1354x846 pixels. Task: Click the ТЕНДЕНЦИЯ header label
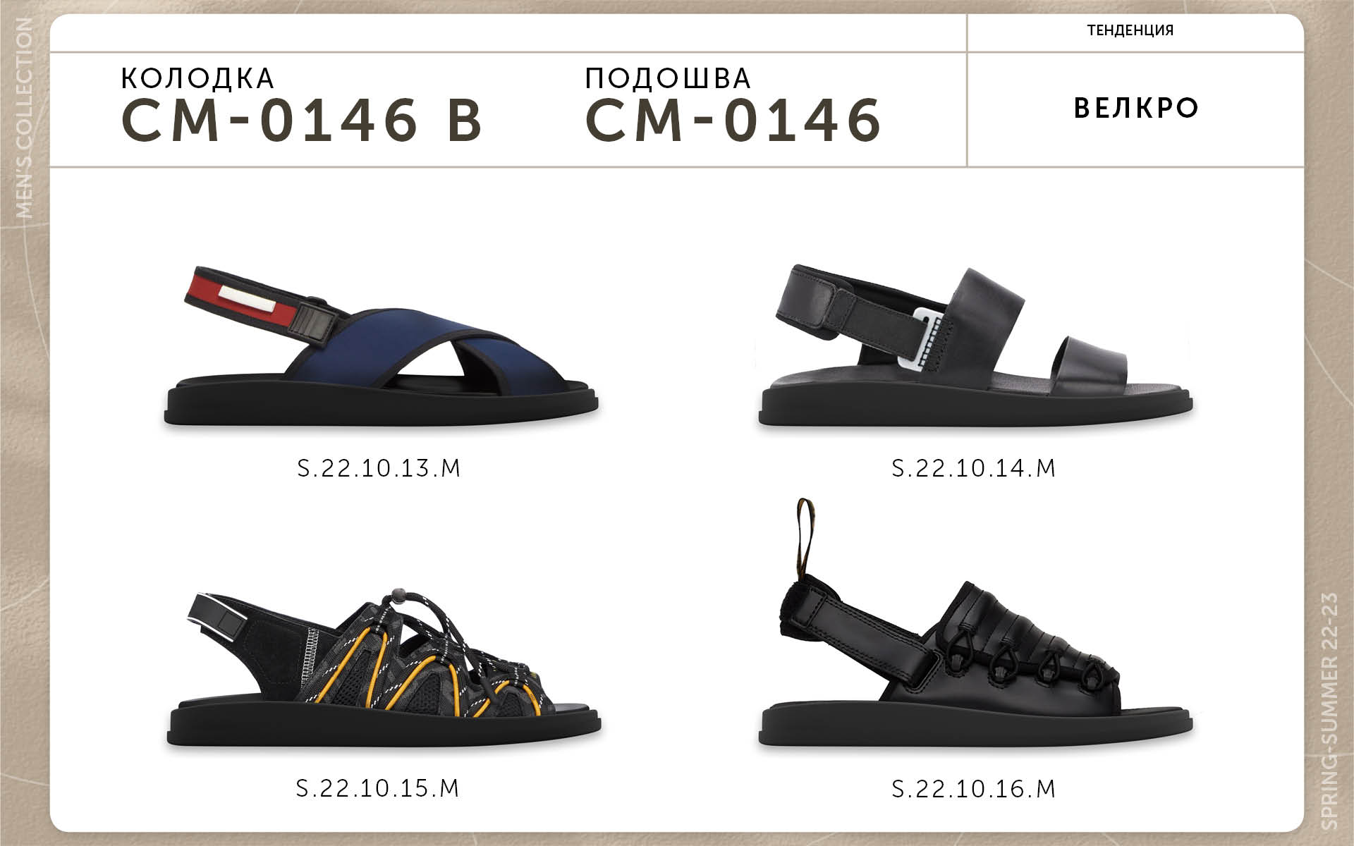coord(1130,30)
